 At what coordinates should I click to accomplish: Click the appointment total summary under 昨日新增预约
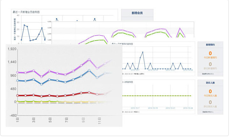(x=208, y=74)
